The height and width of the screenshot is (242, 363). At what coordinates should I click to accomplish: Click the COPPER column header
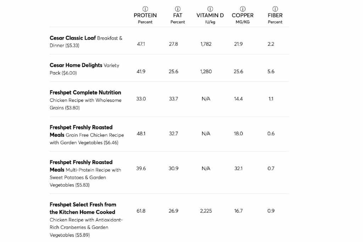(242, 16)
